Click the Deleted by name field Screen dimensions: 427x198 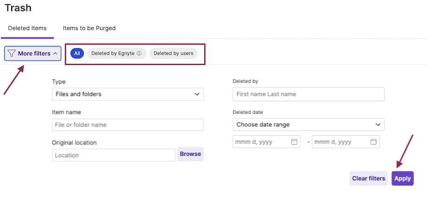coord(308,94)
